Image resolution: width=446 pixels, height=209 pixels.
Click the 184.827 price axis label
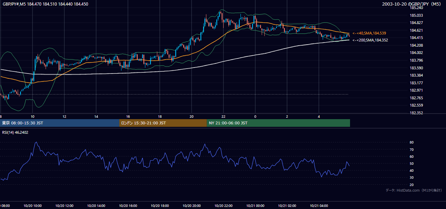point(416,23)
